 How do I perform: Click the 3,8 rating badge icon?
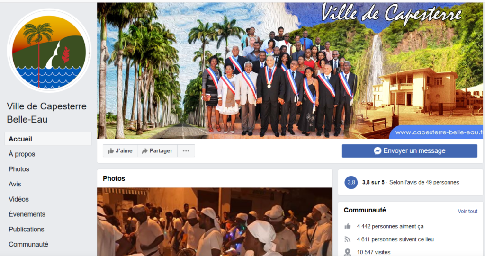pyautogui.click(x=351, y=182)
